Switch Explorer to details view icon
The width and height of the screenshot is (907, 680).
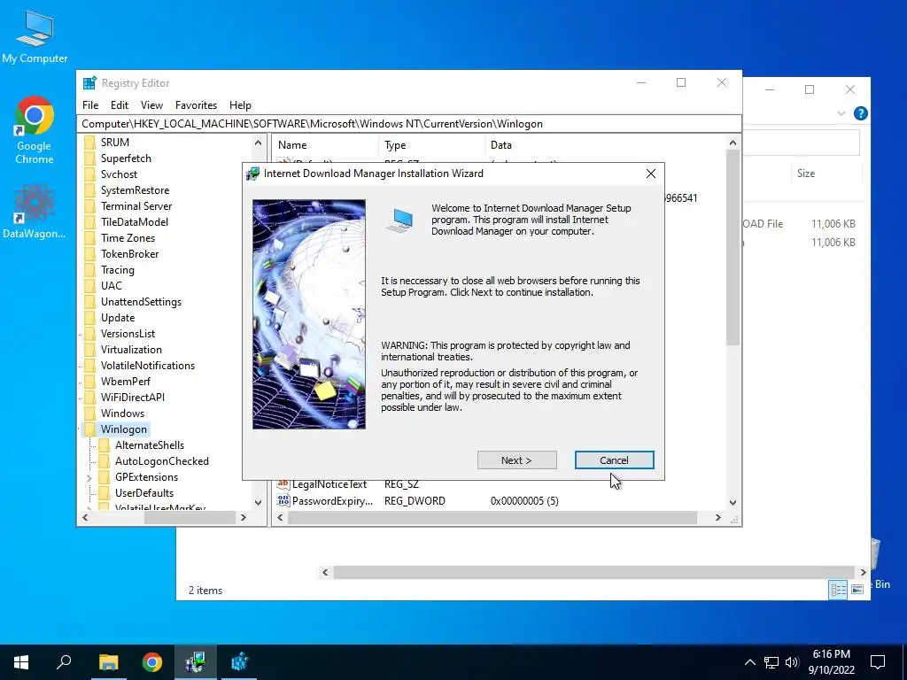tap(838, 589)
